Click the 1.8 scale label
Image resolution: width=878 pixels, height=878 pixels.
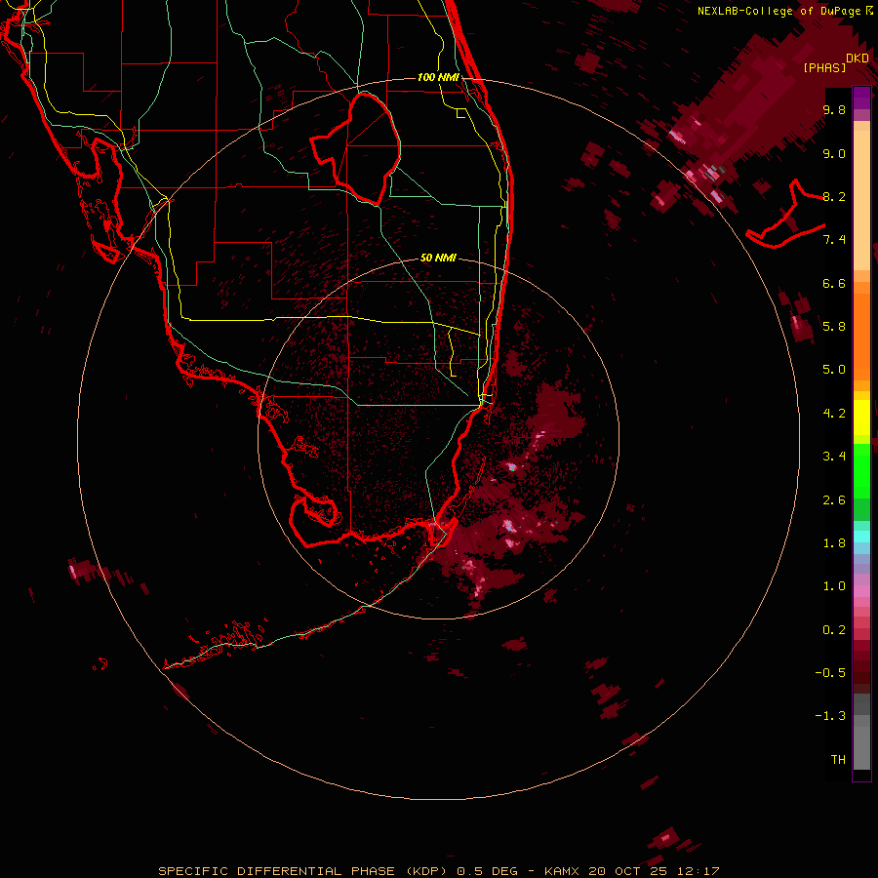[x=834, y=543]
